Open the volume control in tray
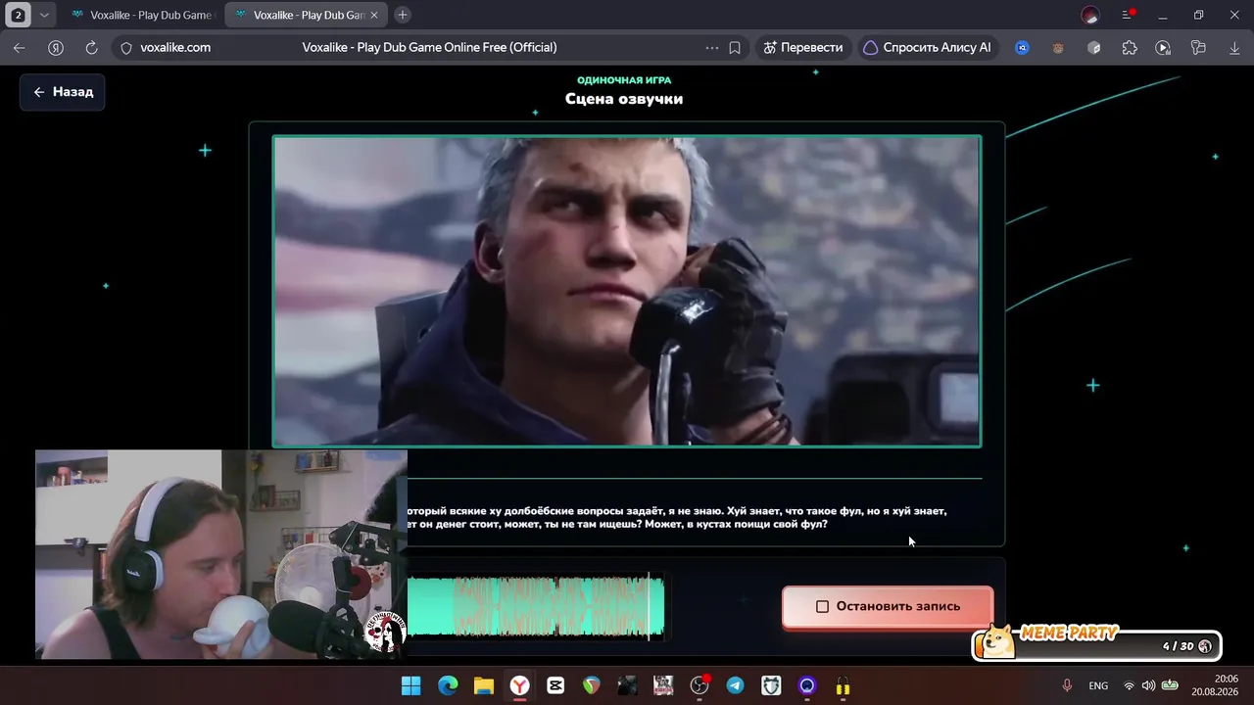The image size is (1254, 705). point(1148,685)
